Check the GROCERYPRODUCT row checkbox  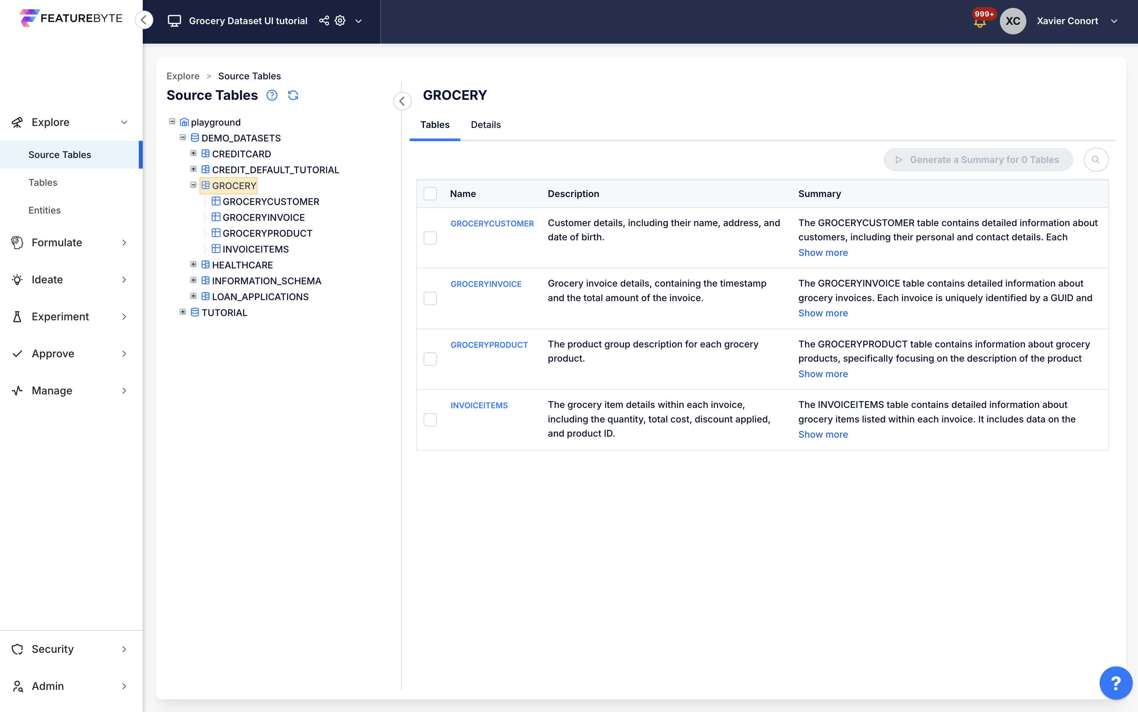pos(430,359)
